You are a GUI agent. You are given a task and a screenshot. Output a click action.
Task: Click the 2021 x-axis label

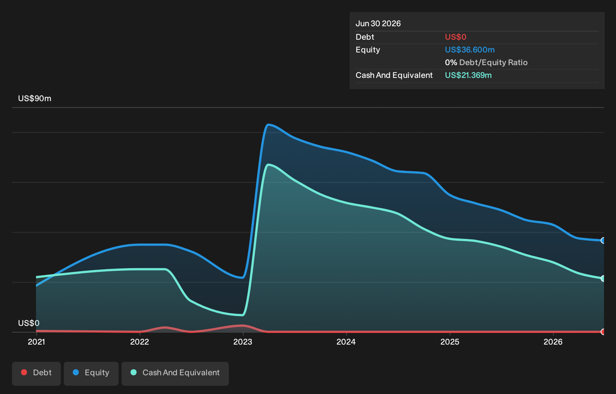(x=36, y=342)
